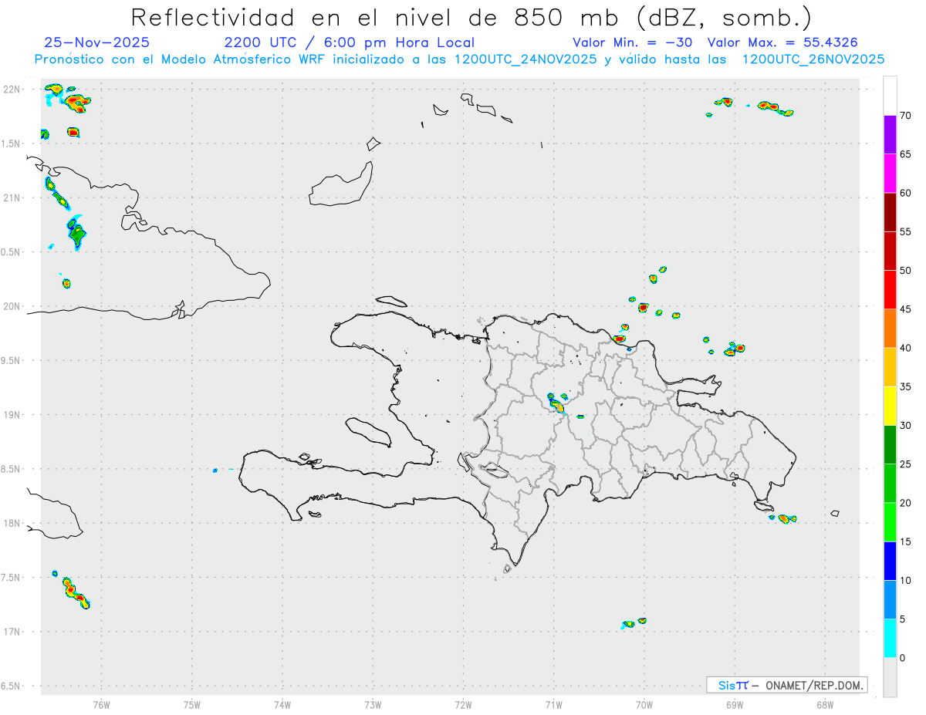This screenshot has width=926, height=715.
Task: Click the '68W' longitude label
Action: (825, 703)
